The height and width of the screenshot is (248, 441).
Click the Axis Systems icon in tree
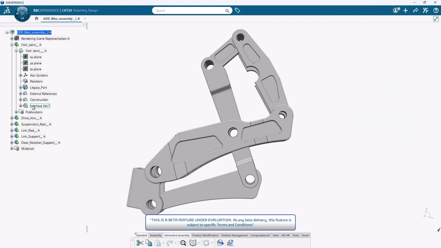coord(25,75)
